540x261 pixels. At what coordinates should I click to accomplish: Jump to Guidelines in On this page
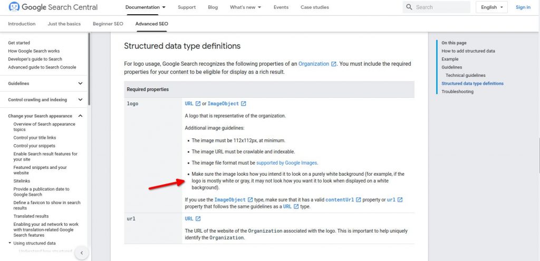452,67
